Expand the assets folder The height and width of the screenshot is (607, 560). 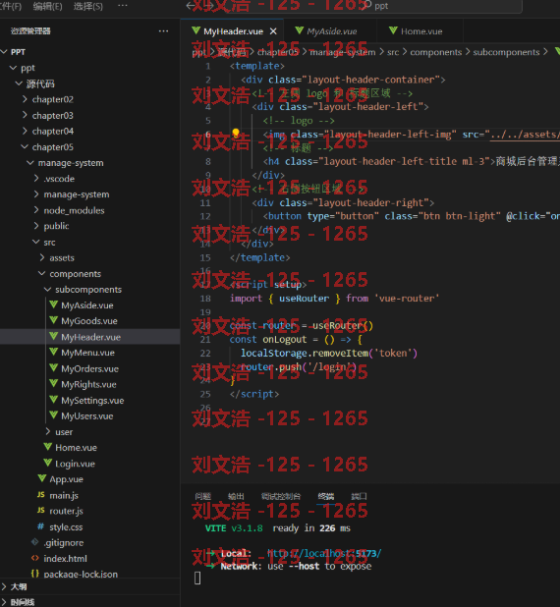(42, 257)
